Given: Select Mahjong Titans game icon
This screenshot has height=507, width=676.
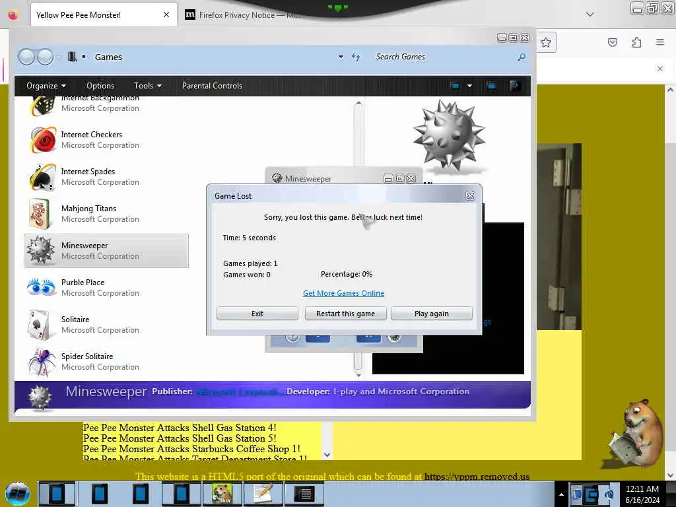Looking at the screenshot, I should tap(40, 214).
